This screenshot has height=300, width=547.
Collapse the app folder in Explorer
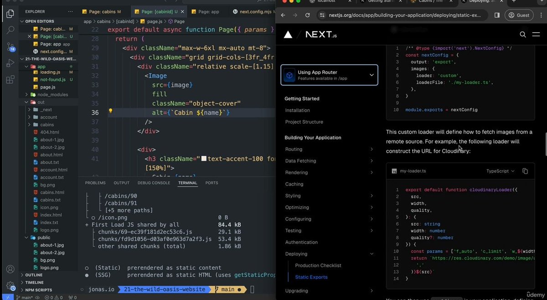coord(41,67)
